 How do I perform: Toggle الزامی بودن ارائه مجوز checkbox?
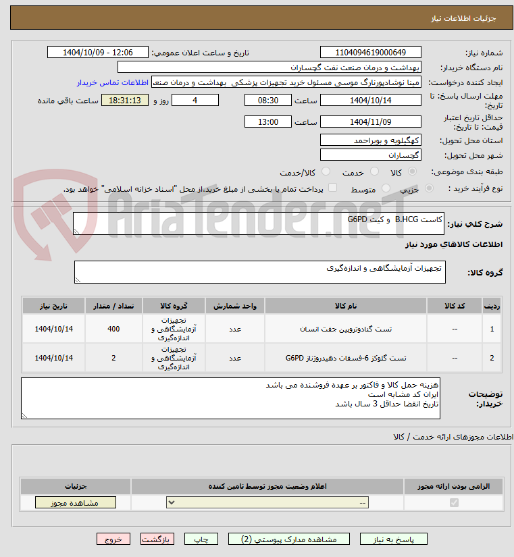tap(454, 502)
